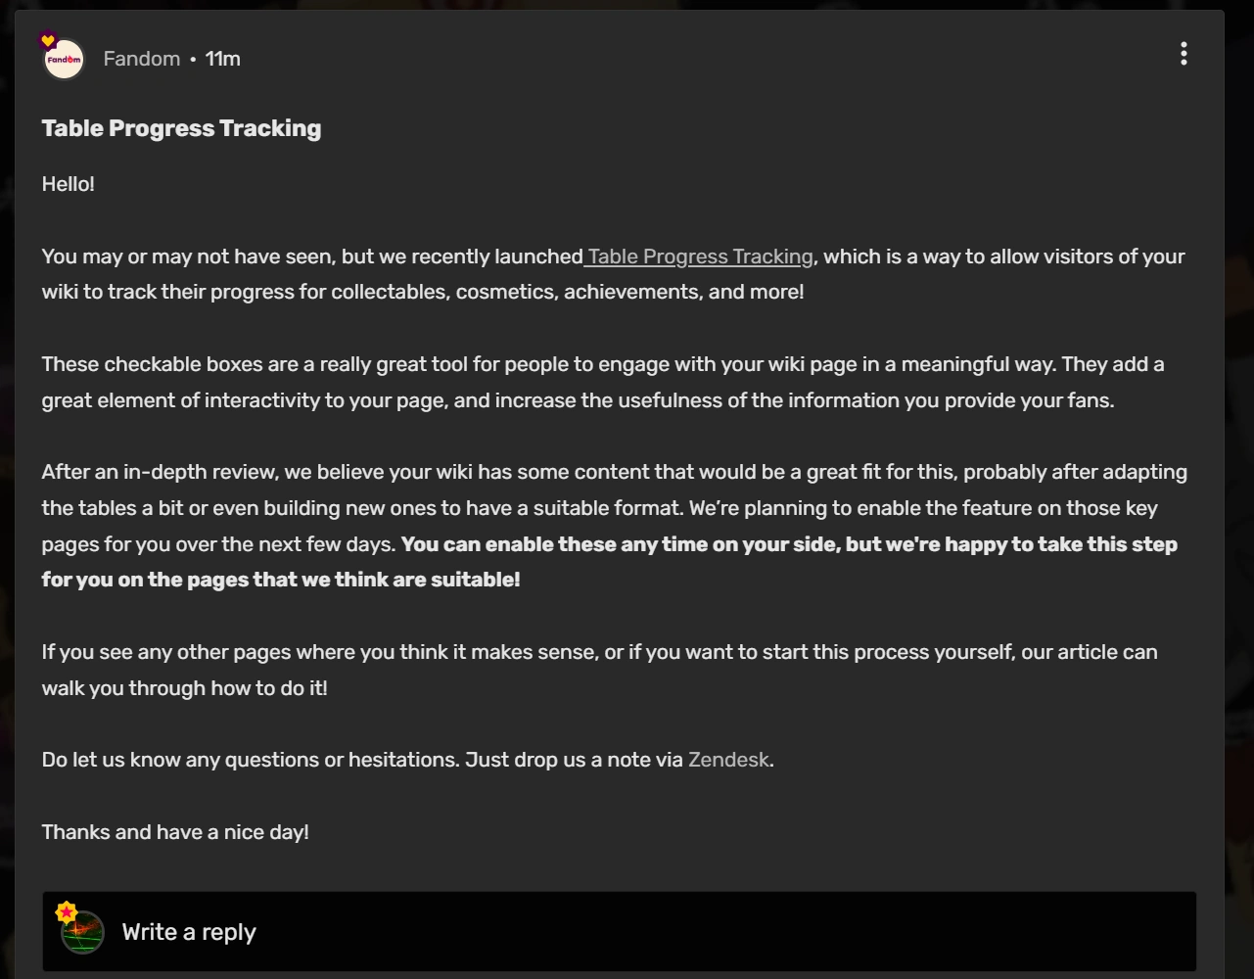Screen dimensions: 1254x979
Task: Follow the Zendesk link
Action: click(x=728, y=760)
